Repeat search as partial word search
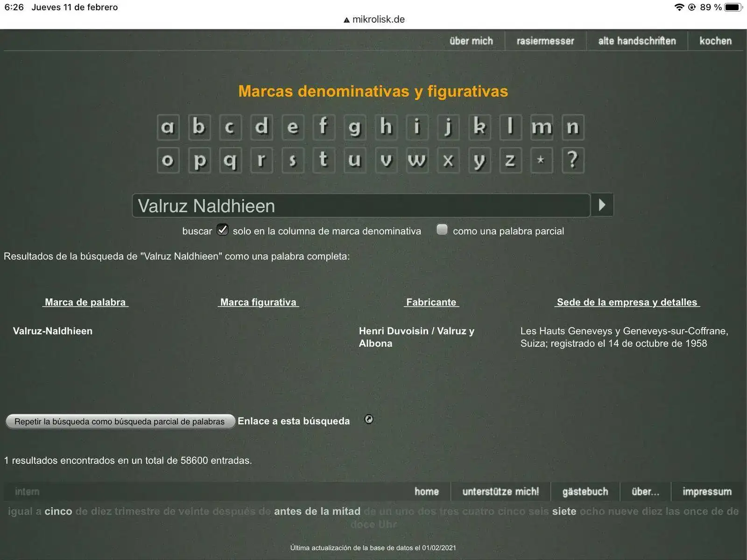The width and height of the screenshot is (747, 560). click(120, 421)
